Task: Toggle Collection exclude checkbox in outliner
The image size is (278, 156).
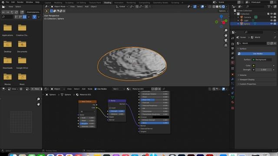Action: tap(268, 14)
